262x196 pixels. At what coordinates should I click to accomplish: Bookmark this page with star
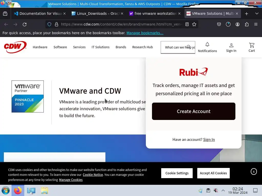194,24
